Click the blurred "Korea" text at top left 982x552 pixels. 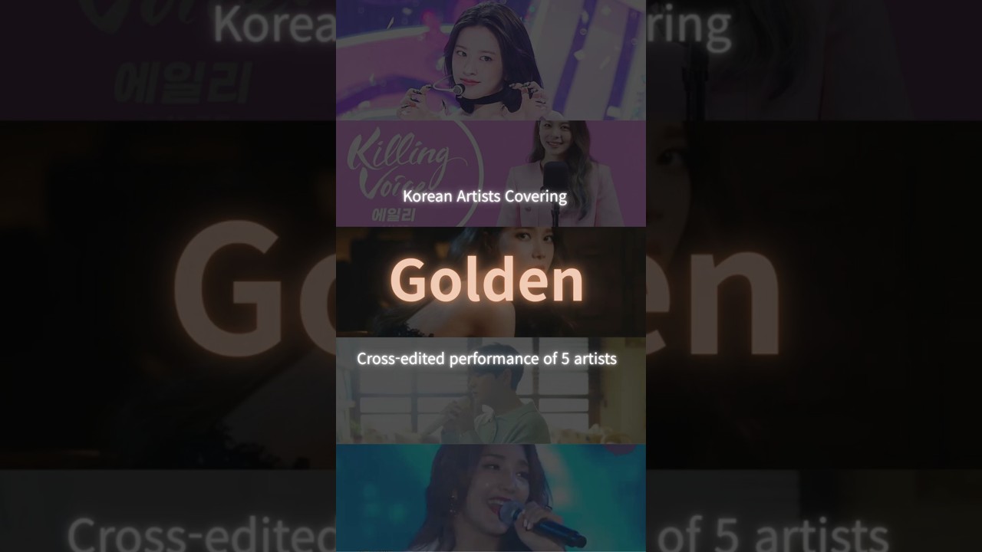click(274, 25)
